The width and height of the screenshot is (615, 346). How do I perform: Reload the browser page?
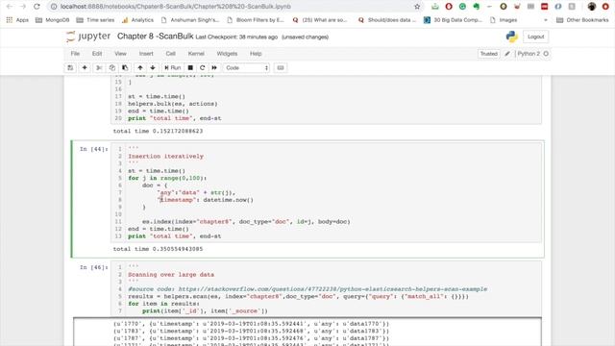click(37, 7)
